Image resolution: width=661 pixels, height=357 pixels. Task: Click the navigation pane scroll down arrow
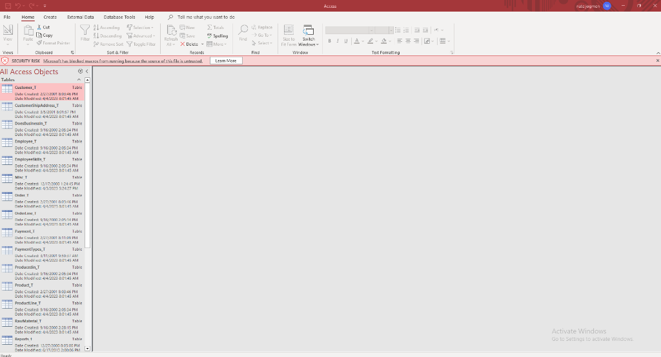click(88, 349)
